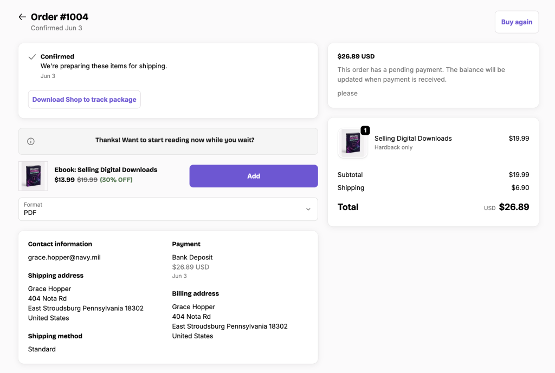Click the $13.99 ebook price
The image size is (555, 373).
click(64, 180)
